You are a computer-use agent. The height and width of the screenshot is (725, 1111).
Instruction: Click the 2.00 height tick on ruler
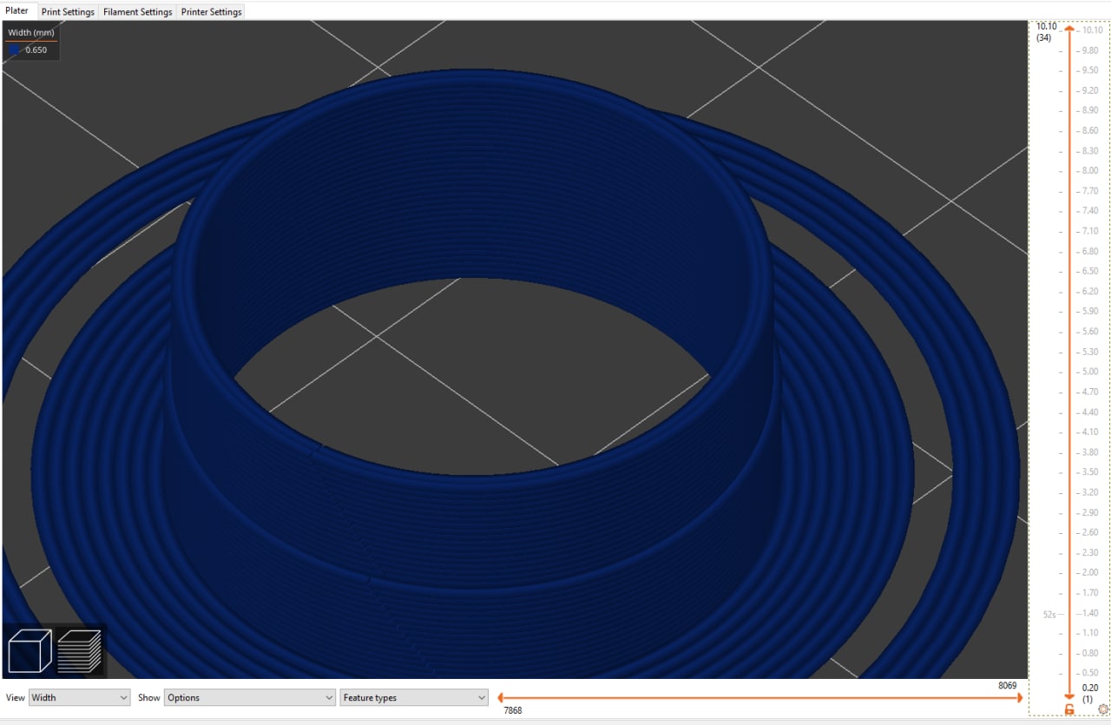pyautogui.click(x=1089, y=572)
